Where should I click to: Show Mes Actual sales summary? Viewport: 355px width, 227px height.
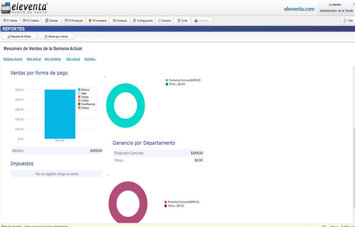click(34, 59)
